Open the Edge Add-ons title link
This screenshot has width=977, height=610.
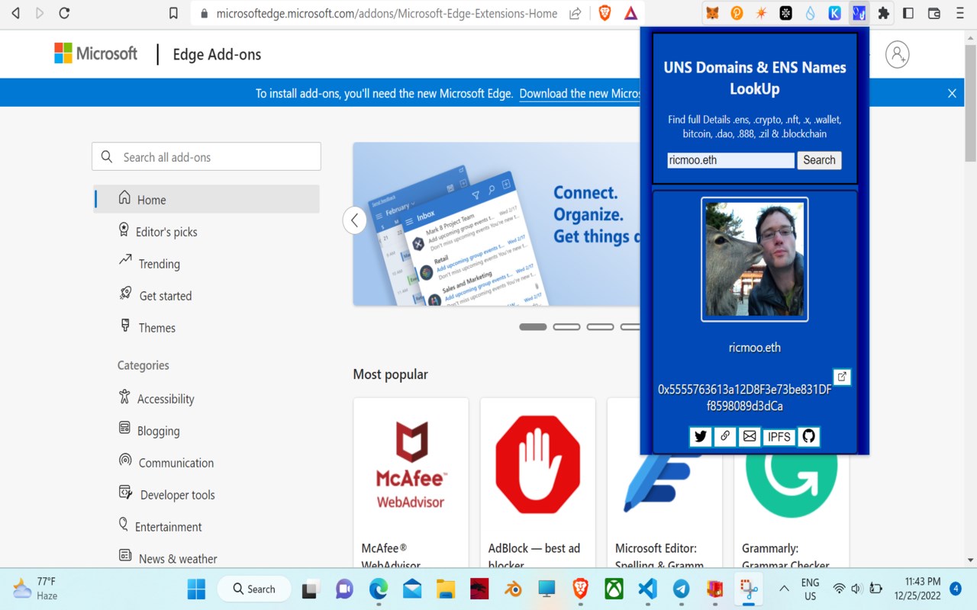[217, 54]
